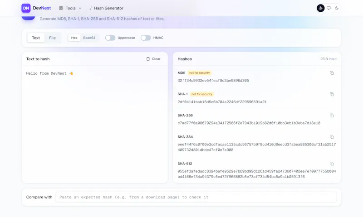The width and height of the screenshot is (363, 217).
Task: Click the SHA-256 hash value c7ad77f0...
Action: coord(249,123)
